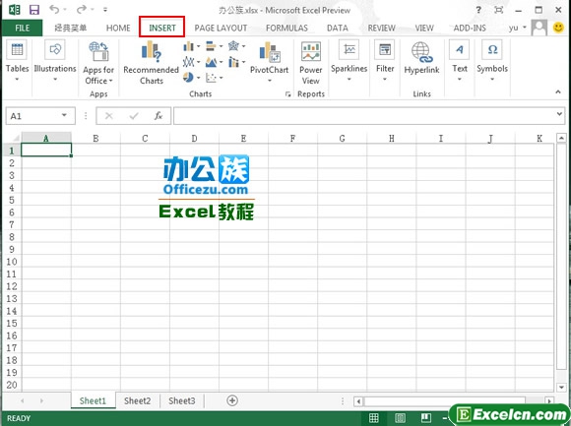
Task: Switch to the HOME tab
Action: coord(118,28)
